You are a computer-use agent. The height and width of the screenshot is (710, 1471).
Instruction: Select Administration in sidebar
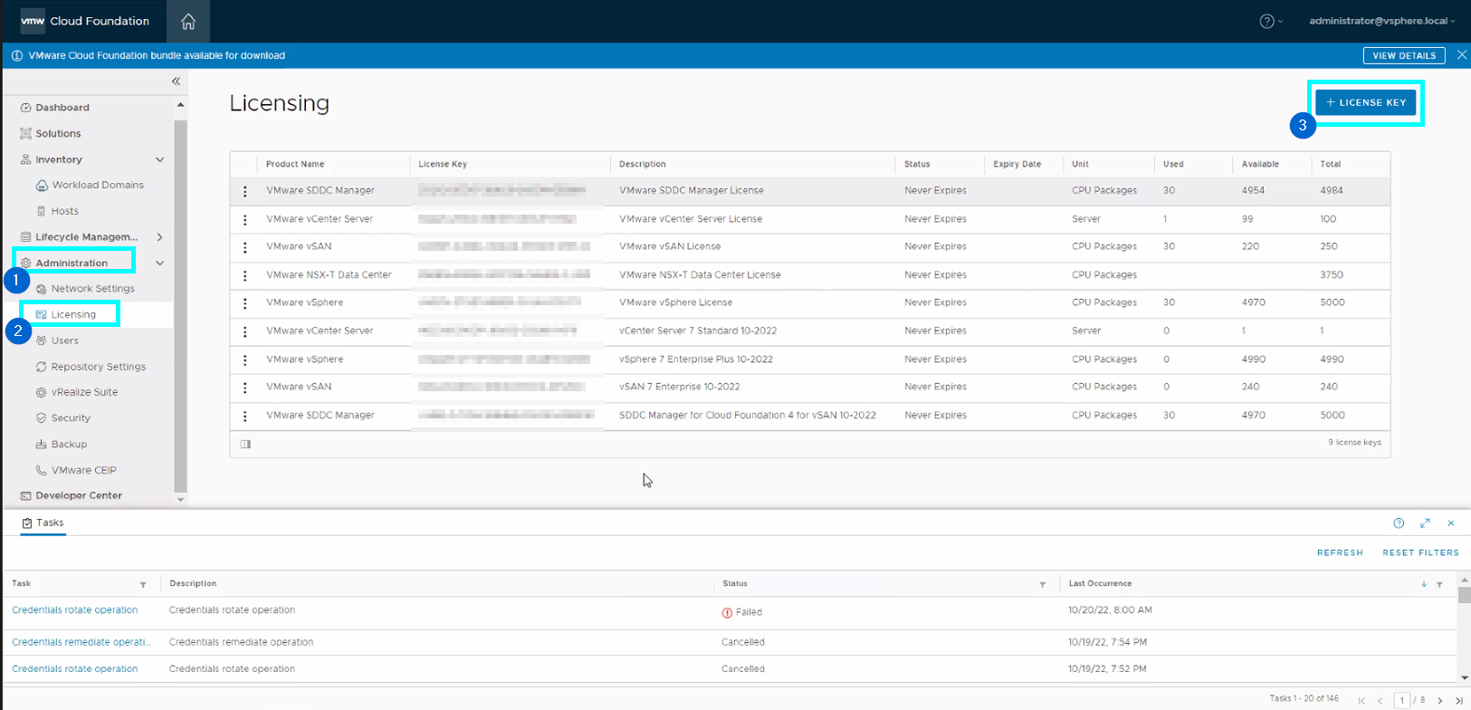(72, 263)
